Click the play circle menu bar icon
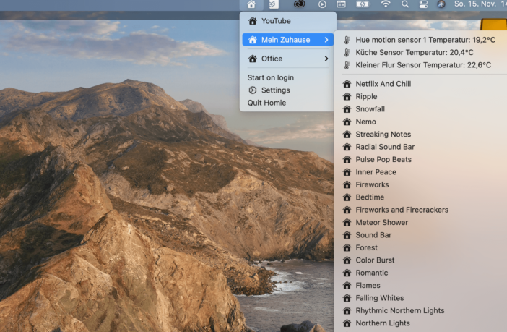This screenshot has height=332, width=507. click(322, 4)
